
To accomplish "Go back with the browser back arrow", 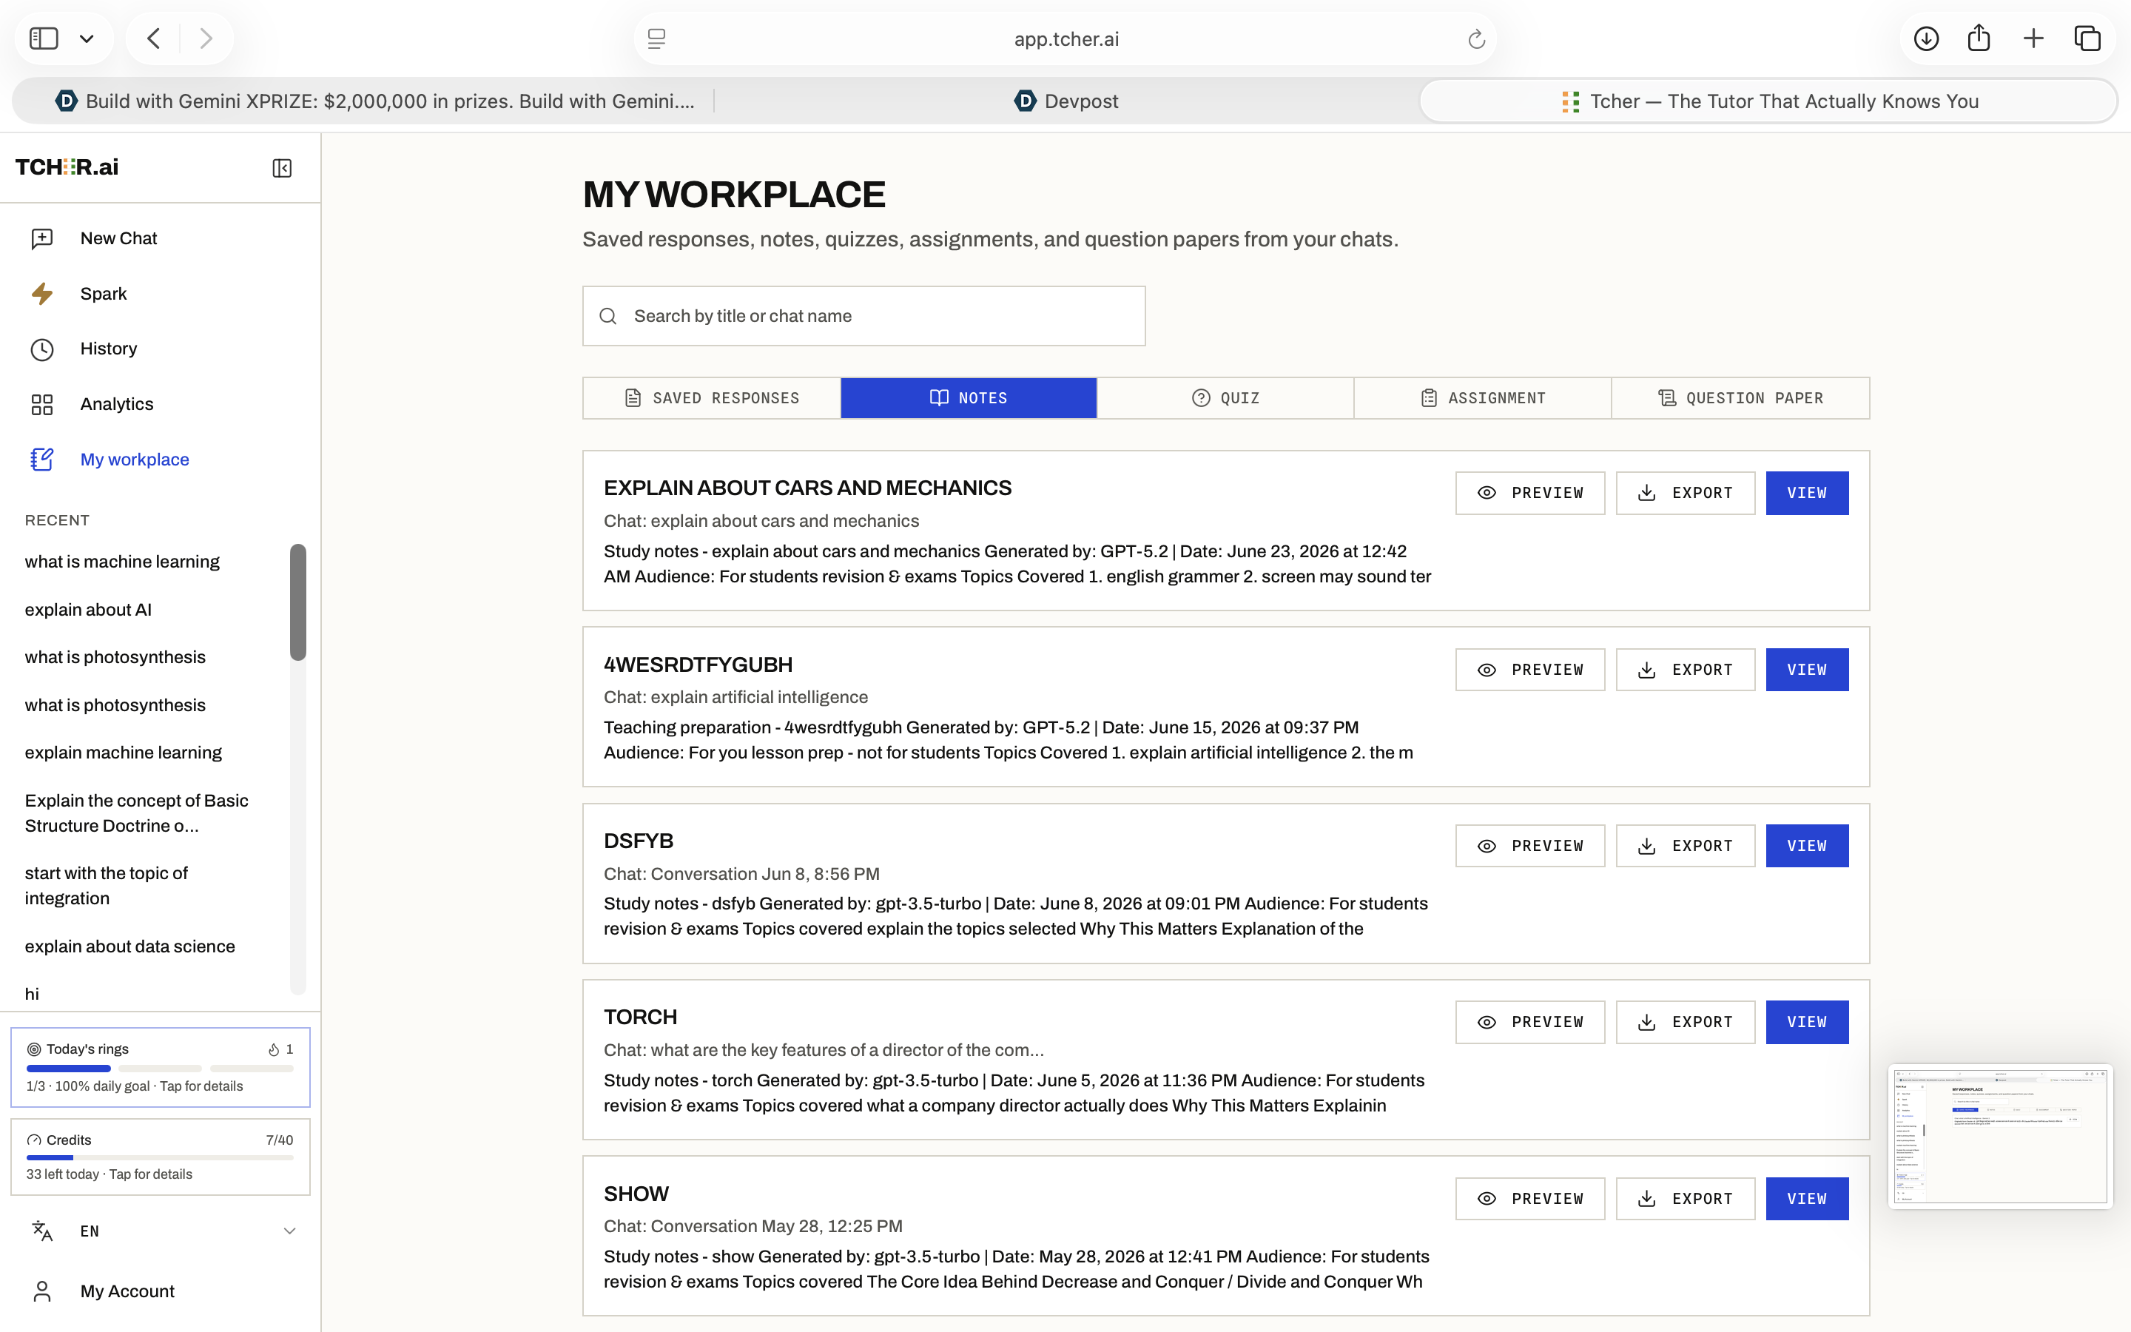I will pyautogui.click(x=154, y=38).
